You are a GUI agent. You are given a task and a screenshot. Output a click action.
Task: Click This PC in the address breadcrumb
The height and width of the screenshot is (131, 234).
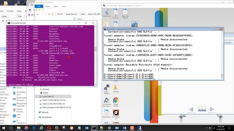coord(60,14)
